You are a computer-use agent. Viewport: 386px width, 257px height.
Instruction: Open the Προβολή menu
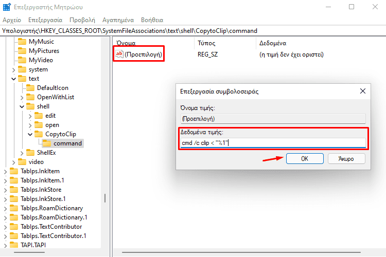pyautogui.click(x=82, y=20)
